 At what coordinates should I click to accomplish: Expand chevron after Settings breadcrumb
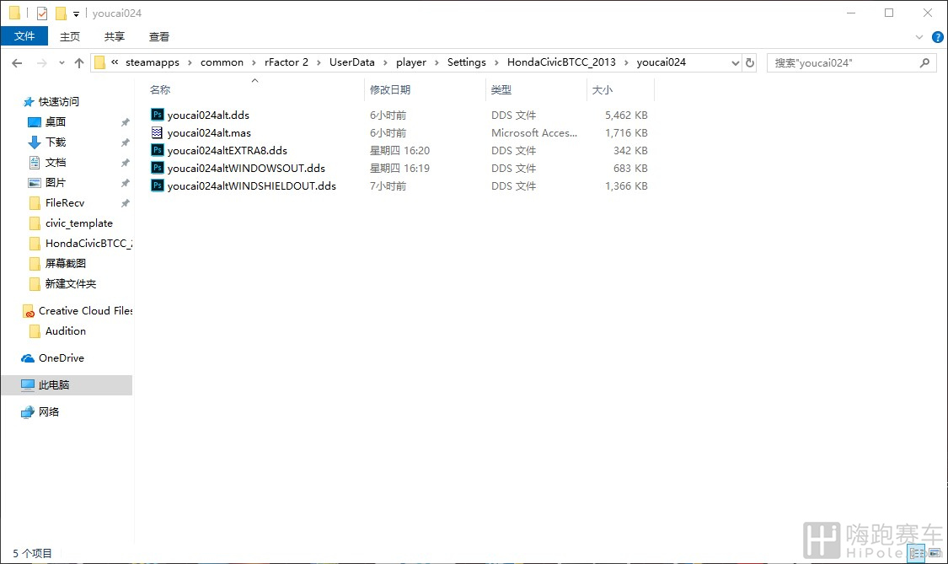pos(496,63)
